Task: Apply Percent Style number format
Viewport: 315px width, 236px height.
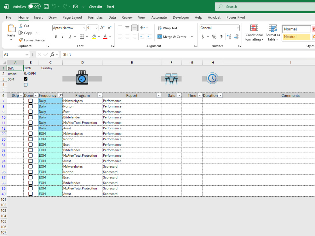Action: [214, 37]
